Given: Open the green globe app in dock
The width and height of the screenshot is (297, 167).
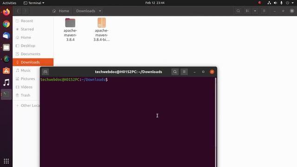Looking at the screenshot, I should coord(6,59).
